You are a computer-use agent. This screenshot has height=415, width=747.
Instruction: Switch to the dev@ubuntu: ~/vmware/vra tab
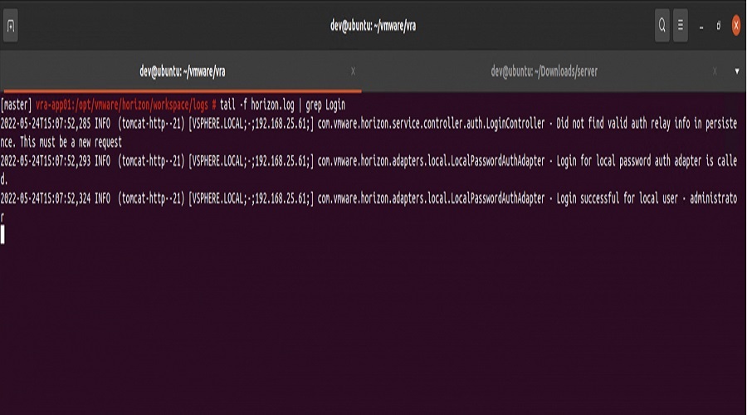[x=182, y=71]
